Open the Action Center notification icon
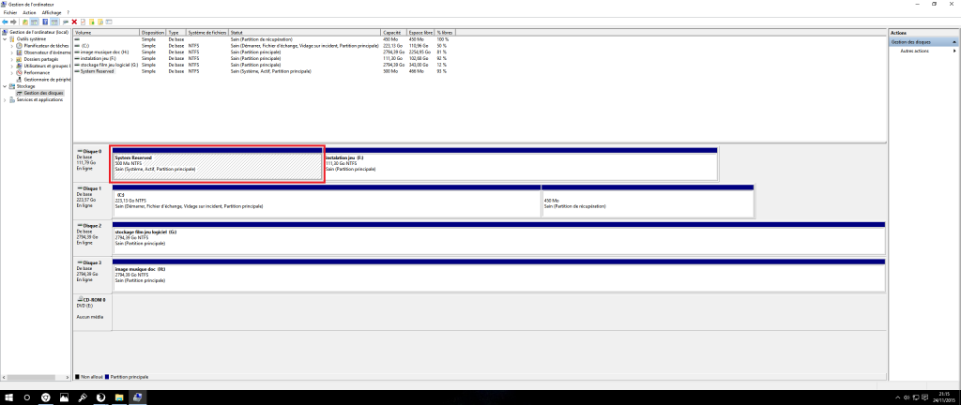Image resolution: width=961 pixels, height=405 pixels. [924, 397]
